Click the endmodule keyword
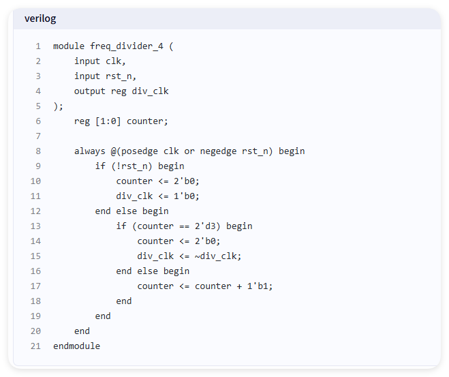Viewport: 449px width, 377px height. point(77,346)
